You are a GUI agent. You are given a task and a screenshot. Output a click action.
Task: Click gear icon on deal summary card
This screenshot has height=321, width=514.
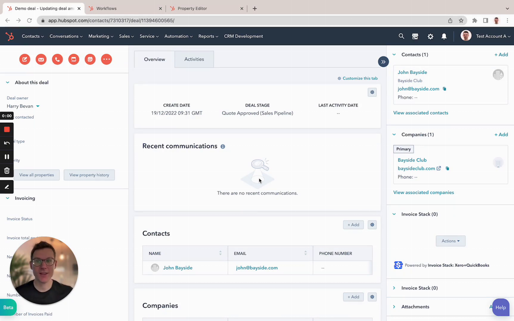pyautogui.click(x=372, y=92)
